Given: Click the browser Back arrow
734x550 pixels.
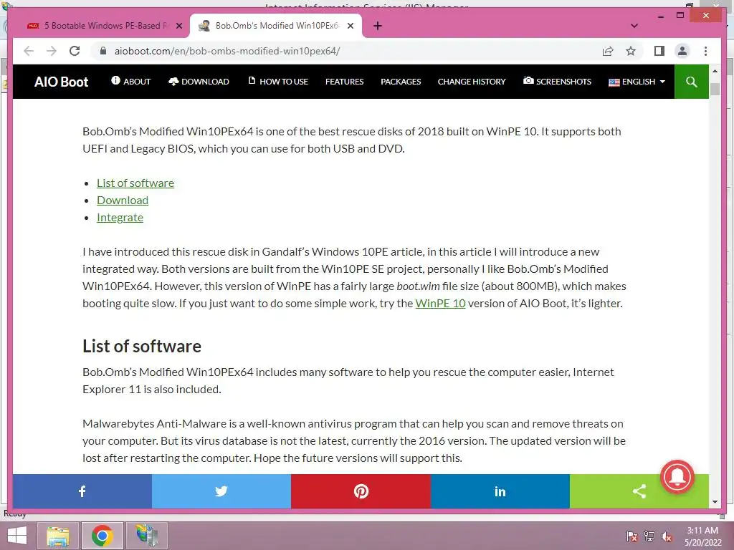Looking at the screenshot, I should (29, 51).
